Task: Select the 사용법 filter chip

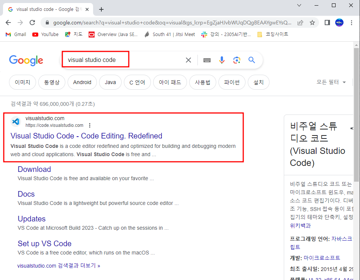Action: [x=202, y=82]
